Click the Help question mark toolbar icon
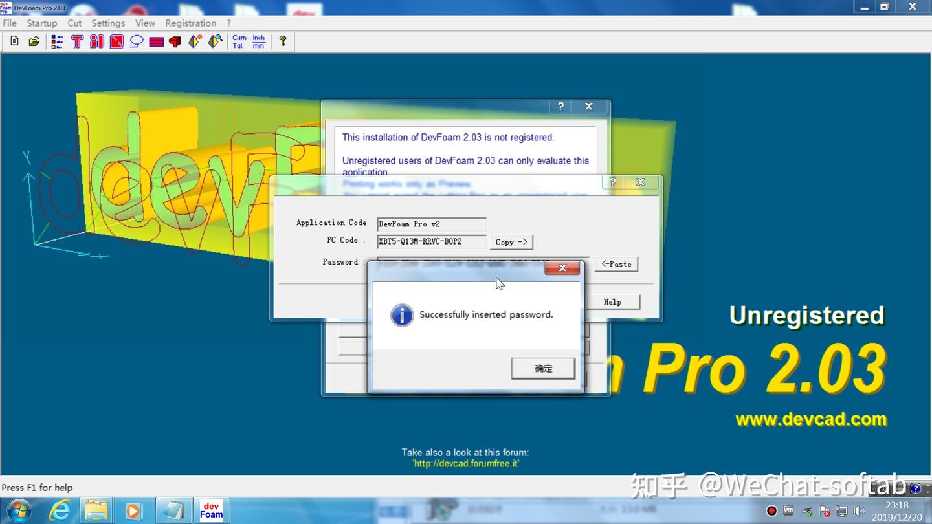 (283, 40)
